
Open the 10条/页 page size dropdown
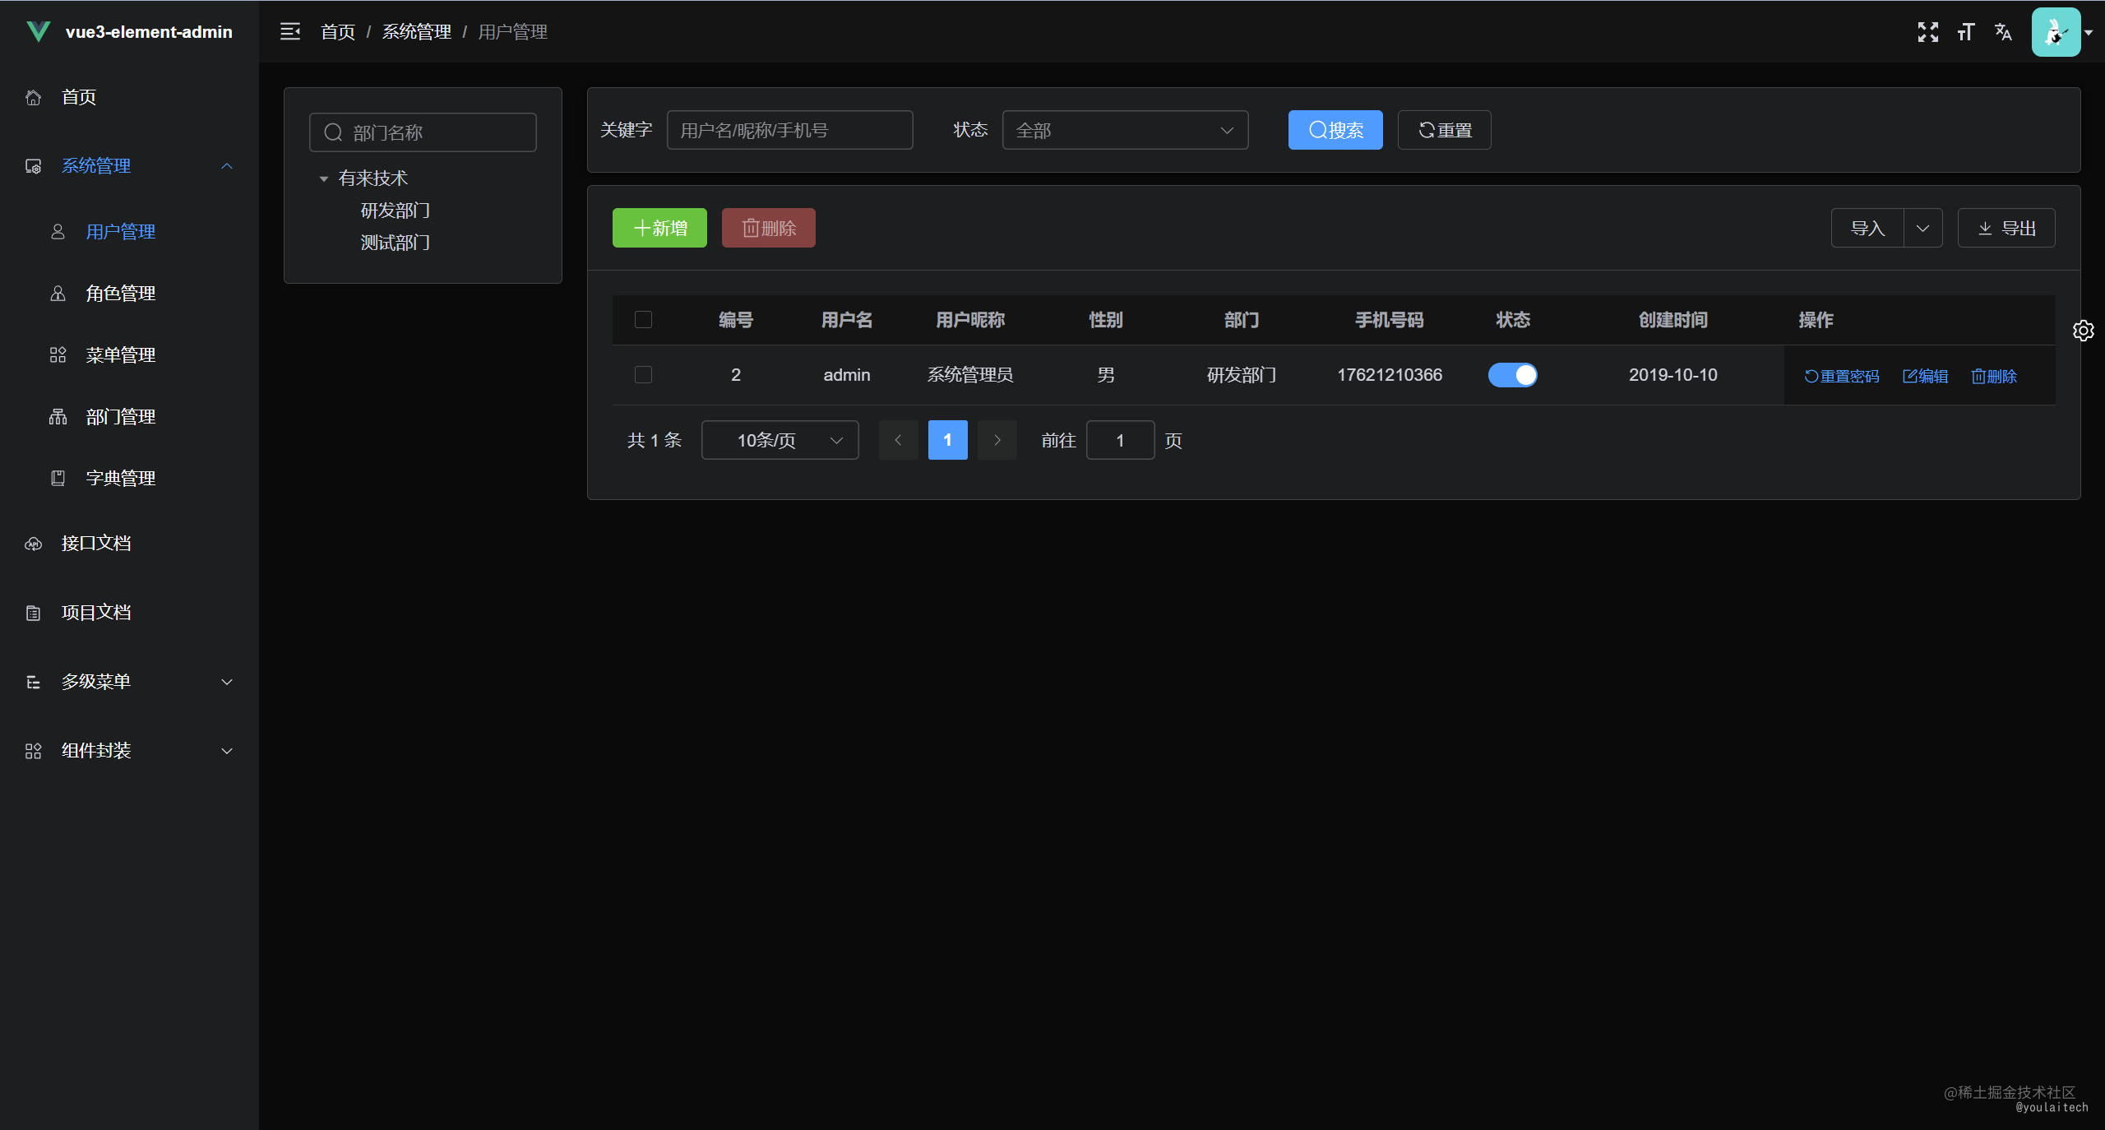pyautogui.click(x=780, y=440)
